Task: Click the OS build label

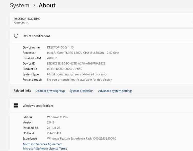Action: tap(28, 133)
